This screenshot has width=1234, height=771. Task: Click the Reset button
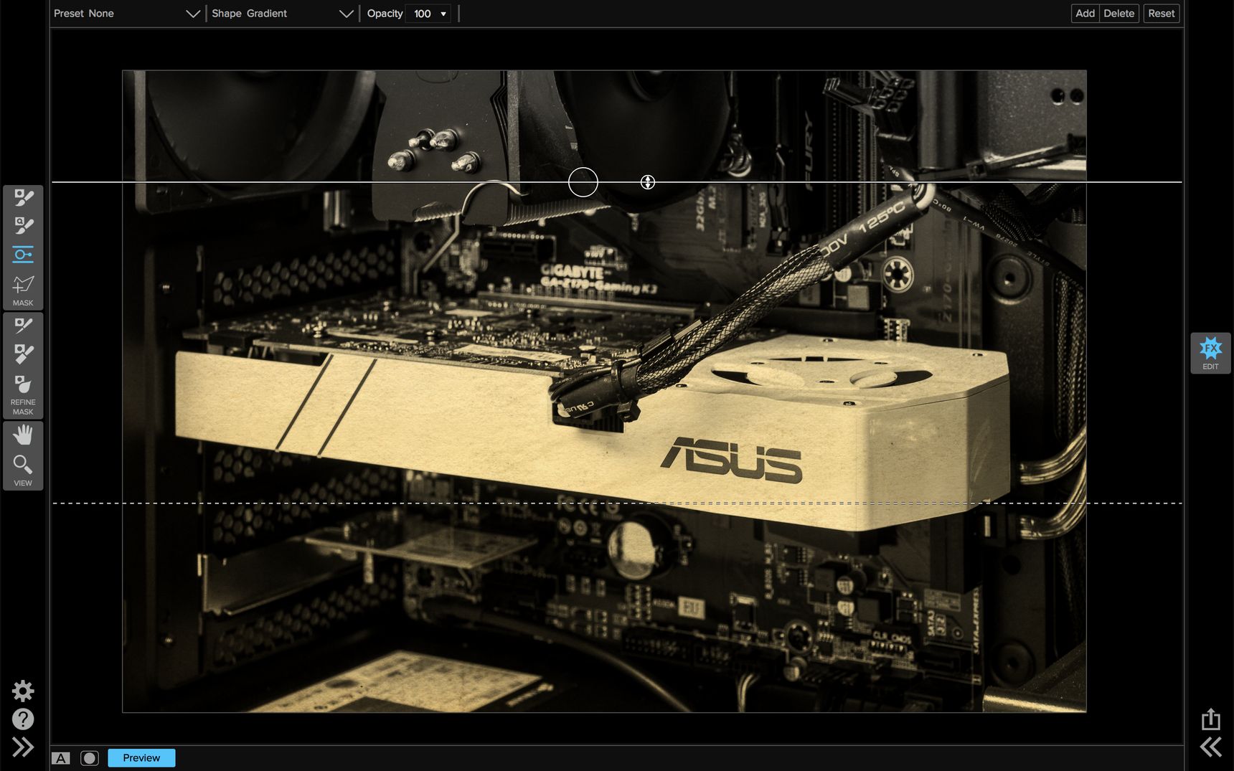1161,14
